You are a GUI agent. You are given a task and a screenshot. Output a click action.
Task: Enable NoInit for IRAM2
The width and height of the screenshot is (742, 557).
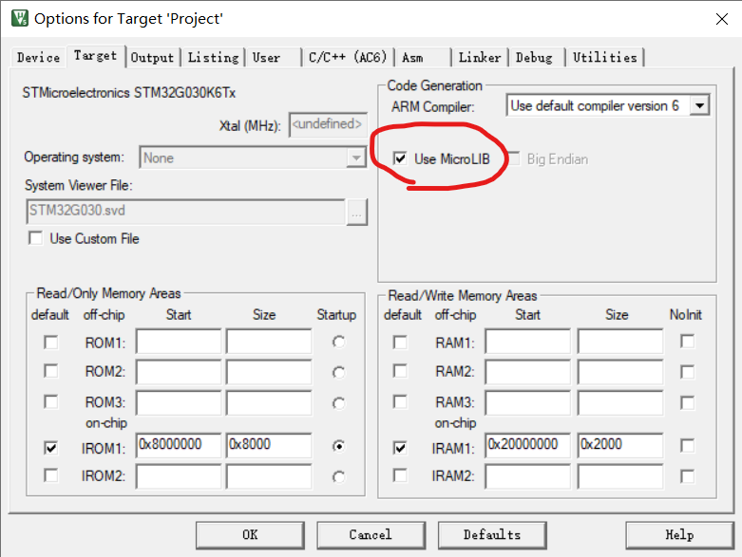(688, 476)
